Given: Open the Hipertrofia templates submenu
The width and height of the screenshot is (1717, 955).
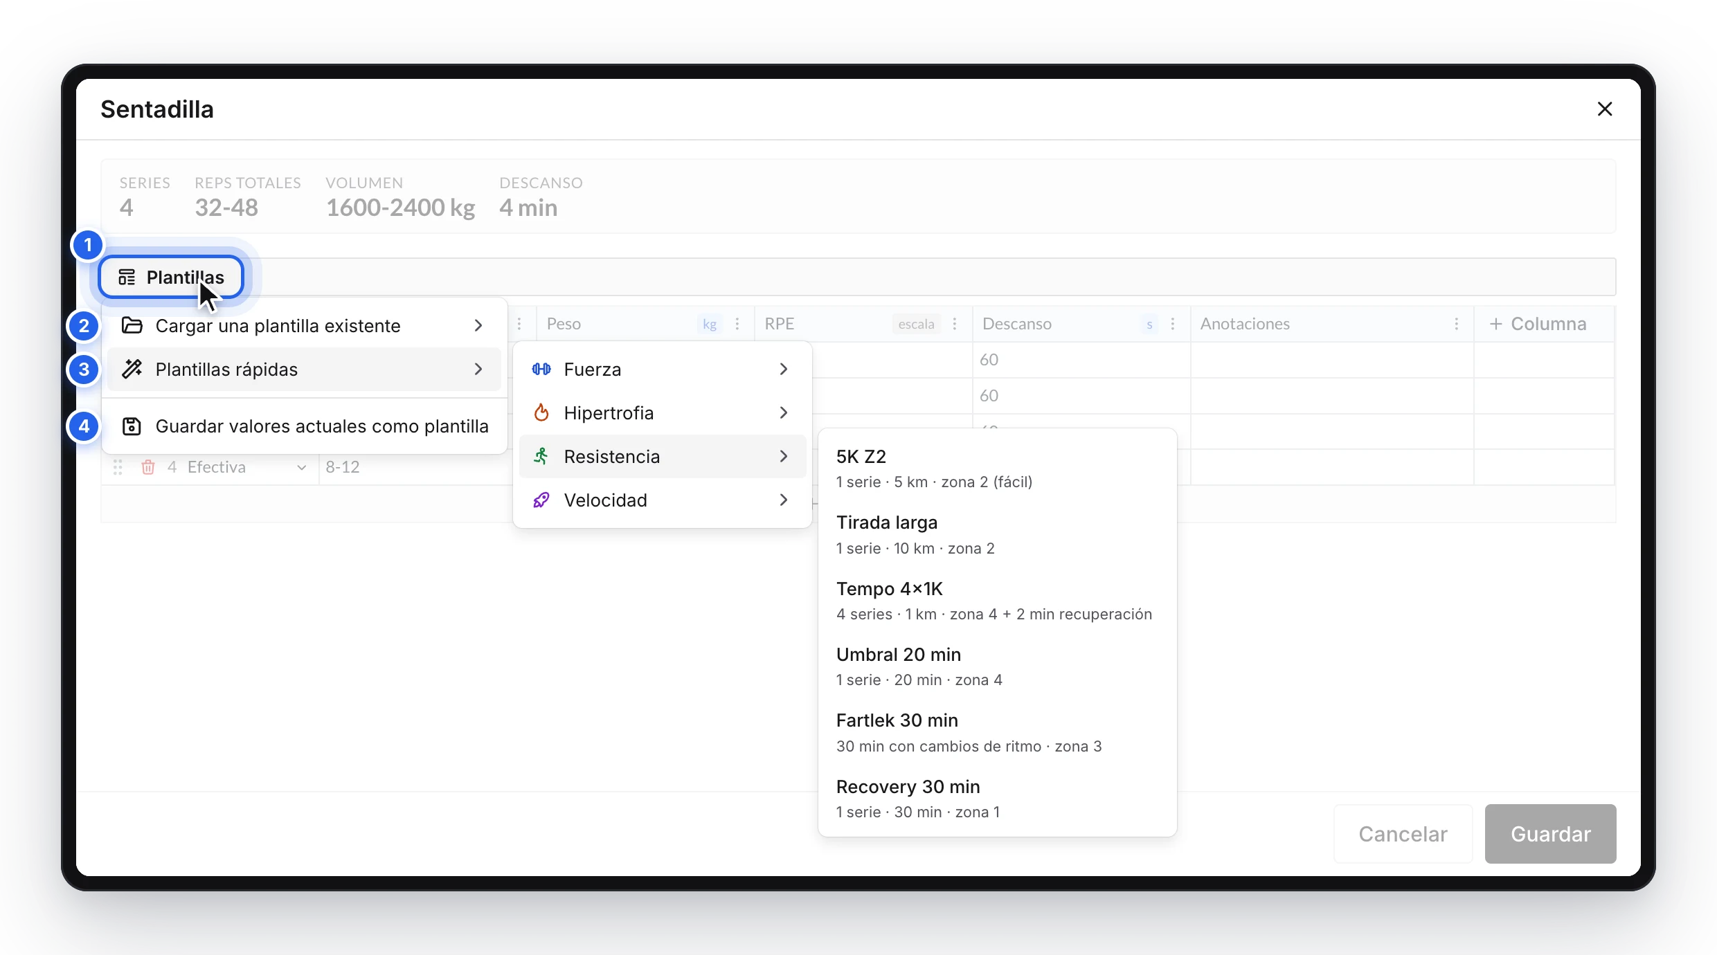Looking at the screenshot, I should tap(662, 413).
